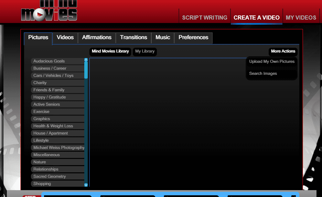Toggle the More Actions dropdown
The image size is (322, 197).
point(283,51)
